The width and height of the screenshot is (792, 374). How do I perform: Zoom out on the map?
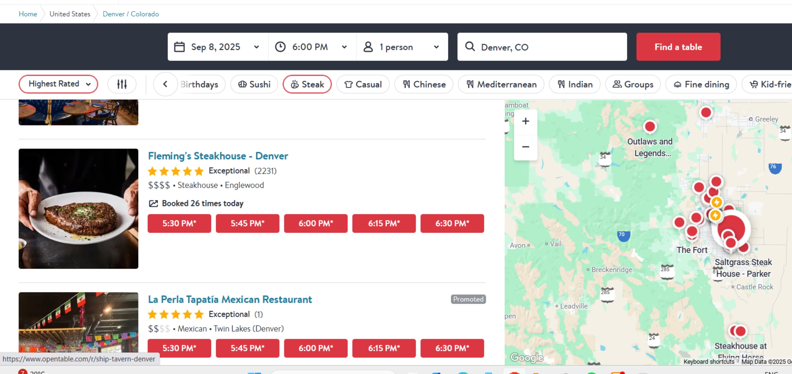tap(525, 147)
